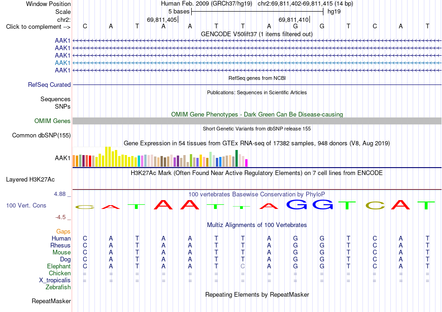This screenshot has width=442, height=312.
Task: Open the 'Human Feb. 2009 (GRCh37/hg19)' assembly text
Action: coord(207,4)
